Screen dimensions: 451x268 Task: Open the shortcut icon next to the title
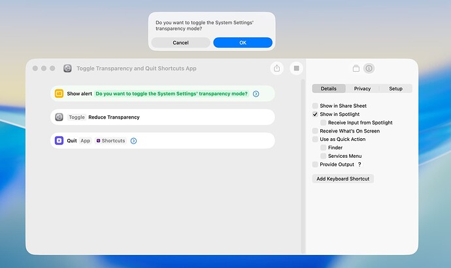[67, 68]
